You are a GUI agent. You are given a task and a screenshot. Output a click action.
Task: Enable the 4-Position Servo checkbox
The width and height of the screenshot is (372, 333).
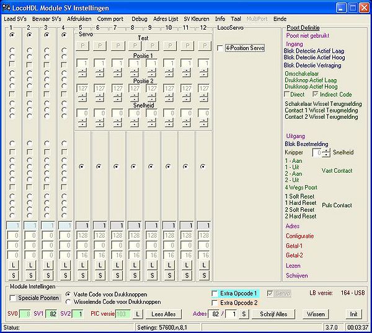220,48
